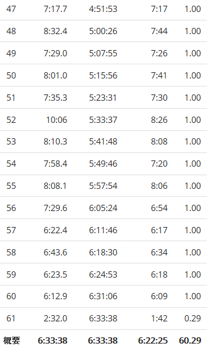
Task: Select lap 56 cumulative time 6:05:24
Action: tap(103, 208)
